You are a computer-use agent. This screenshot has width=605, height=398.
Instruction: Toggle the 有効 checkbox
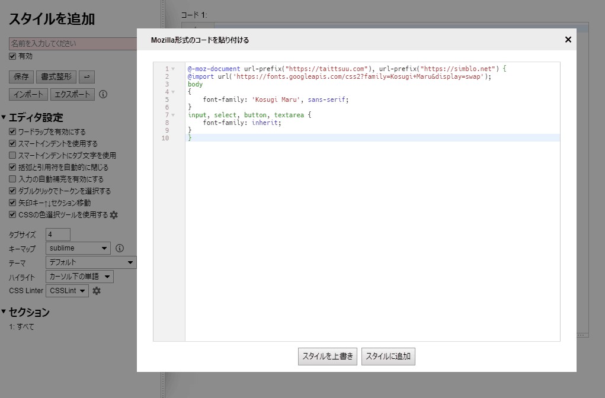coord(12,56)
